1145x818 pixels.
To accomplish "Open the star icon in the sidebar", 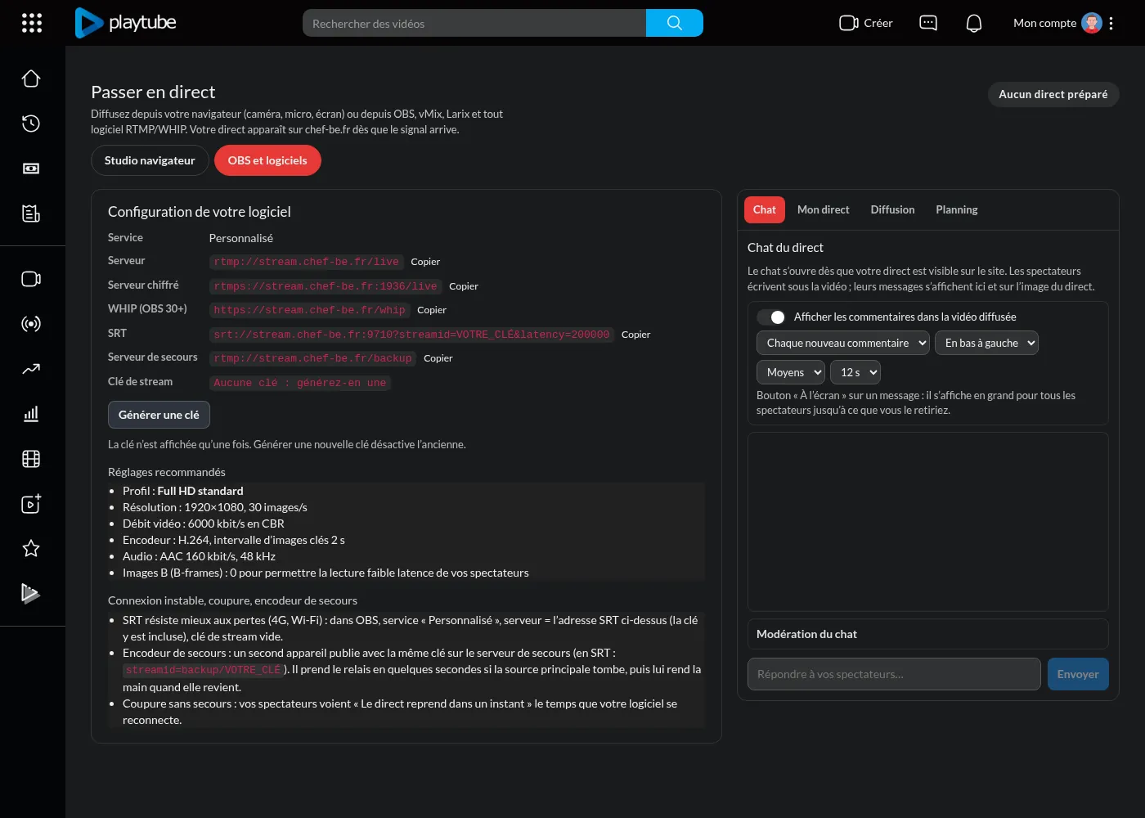I will (31, 548).
